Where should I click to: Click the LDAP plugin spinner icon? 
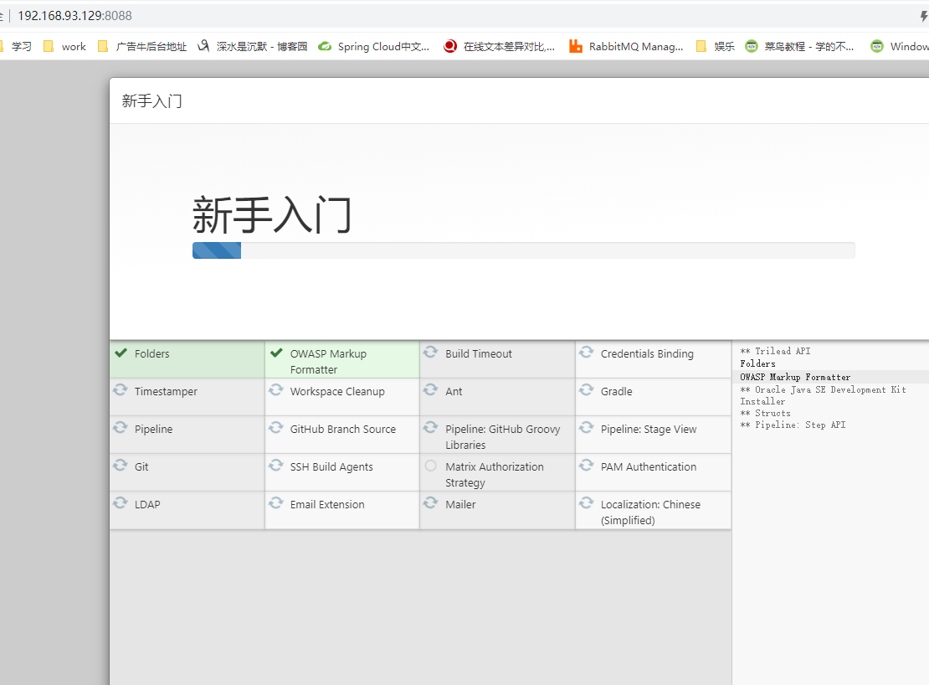click(x=120, y=502)
